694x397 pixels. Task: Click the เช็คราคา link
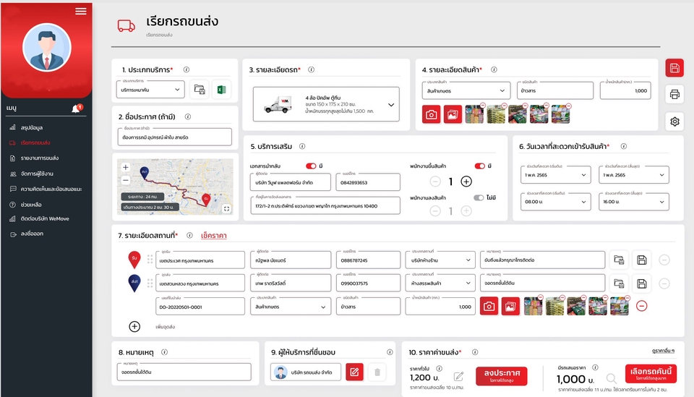pyautogui.click(x=214, y=236)
